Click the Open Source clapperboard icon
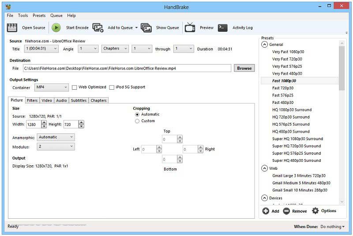 (12, 27)
